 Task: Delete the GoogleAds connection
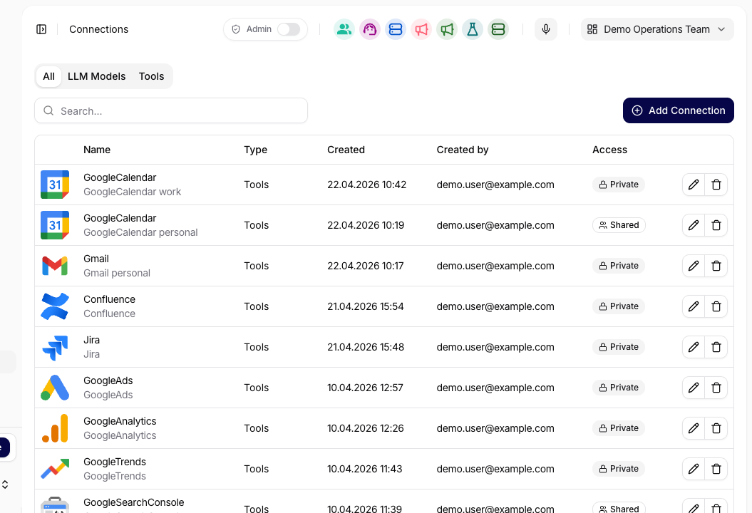click(x=716, y=388)
